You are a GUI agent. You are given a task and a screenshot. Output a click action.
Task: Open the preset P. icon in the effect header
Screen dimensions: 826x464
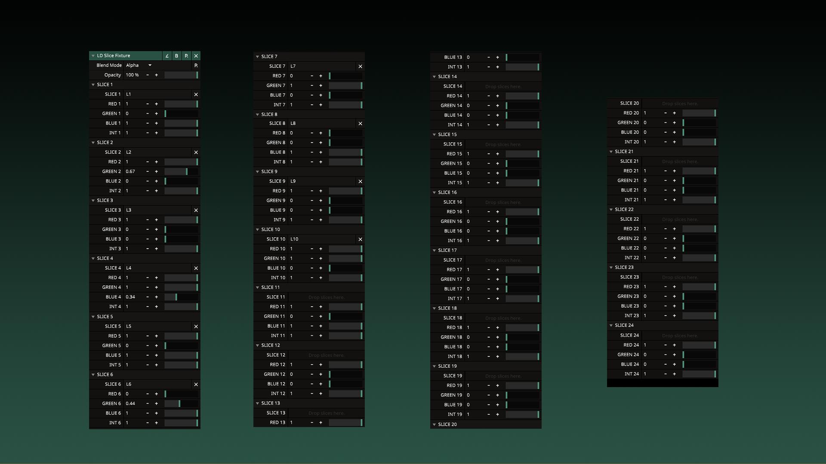[186, 56]
